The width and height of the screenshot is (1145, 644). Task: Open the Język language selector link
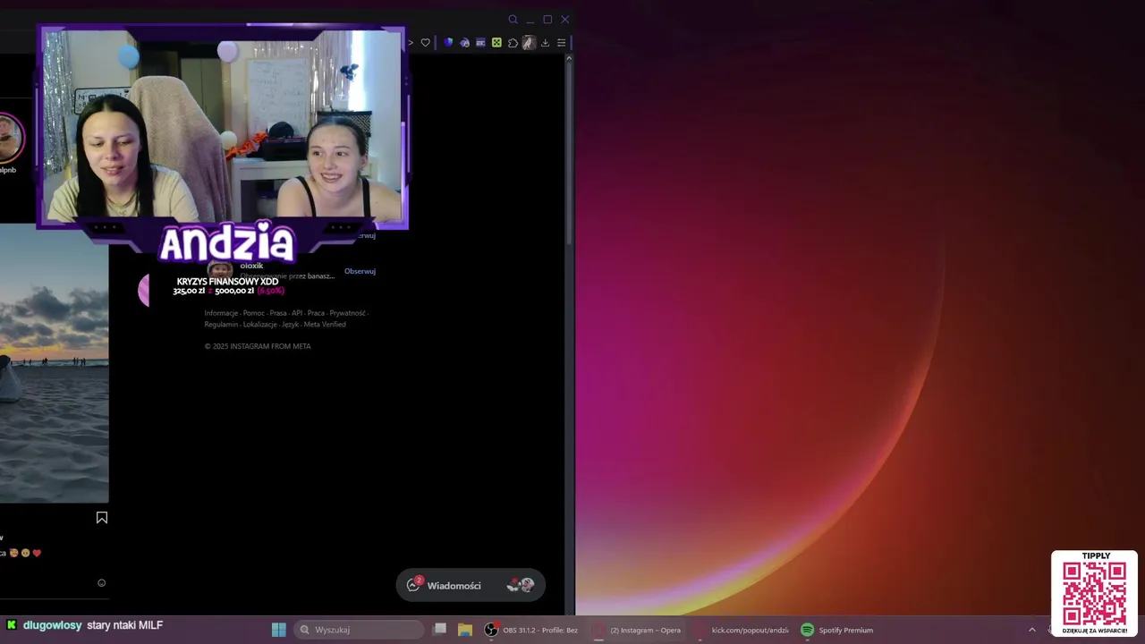291,325
